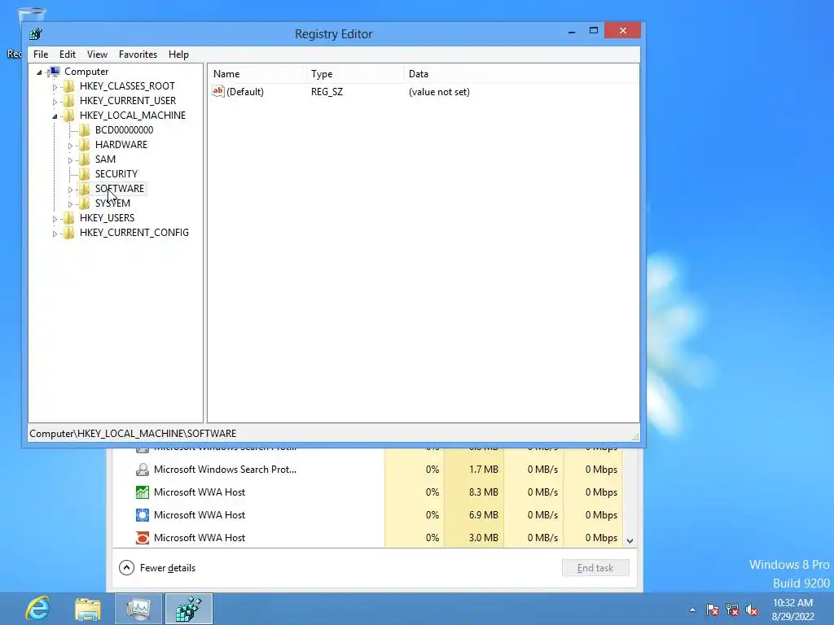
Task: Select the Microsoft Windows Search Prot... process row
Action: 367,470
